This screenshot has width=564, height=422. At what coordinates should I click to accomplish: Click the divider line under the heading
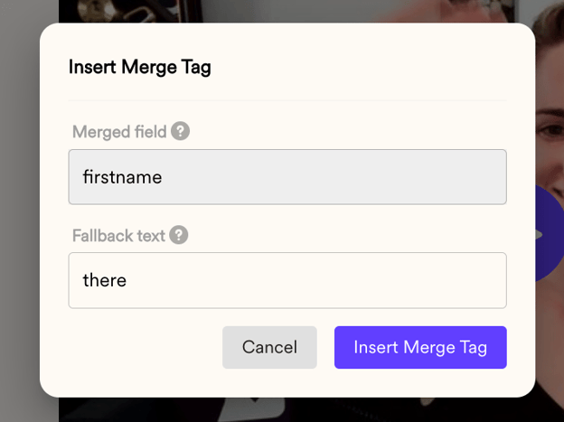[x=287, y=100]
